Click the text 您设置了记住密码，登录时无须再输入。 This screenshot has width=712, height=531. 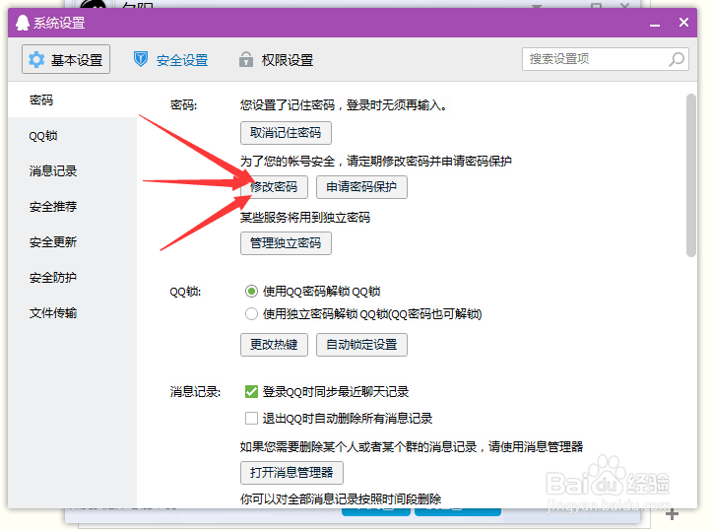[x=345, y=105]
